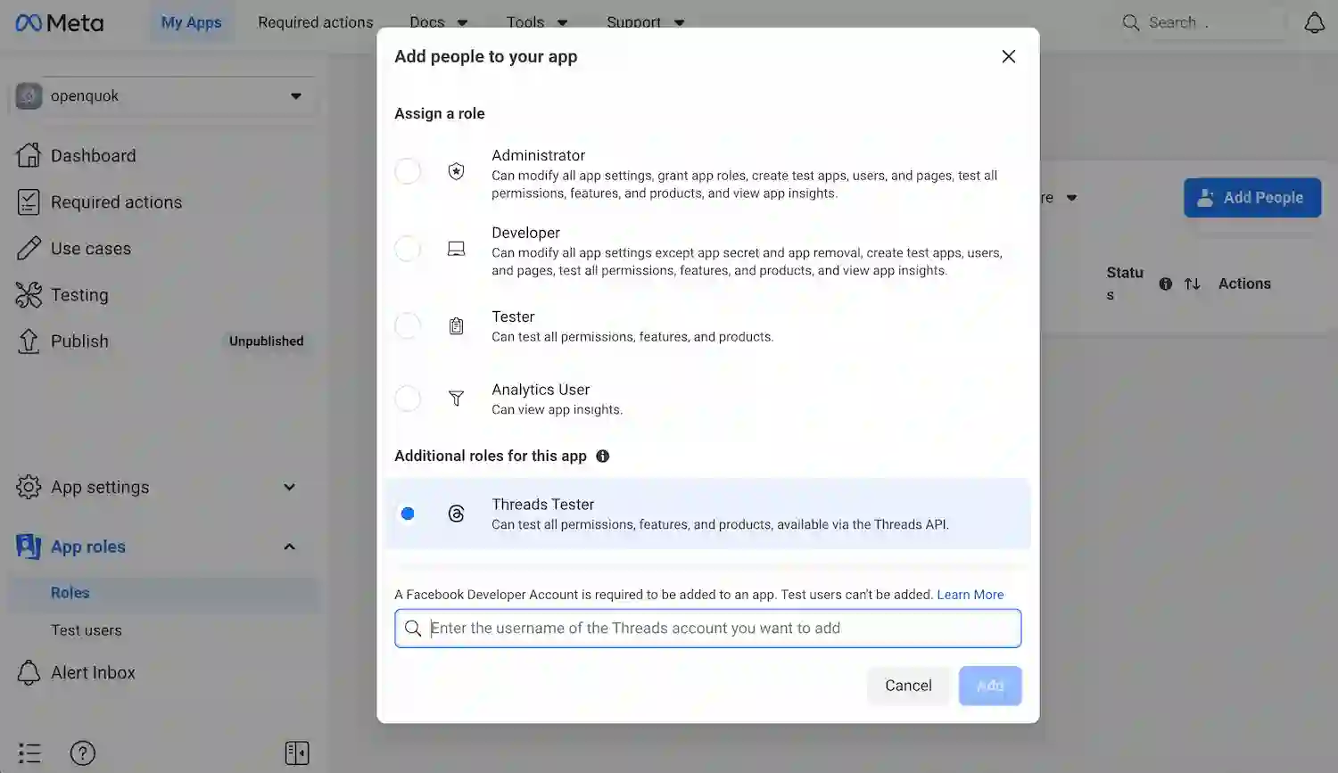The height and width of the screenshot is (773, 1338).
Task: Expand the Support menu dropdown
Action: (646, 22)
